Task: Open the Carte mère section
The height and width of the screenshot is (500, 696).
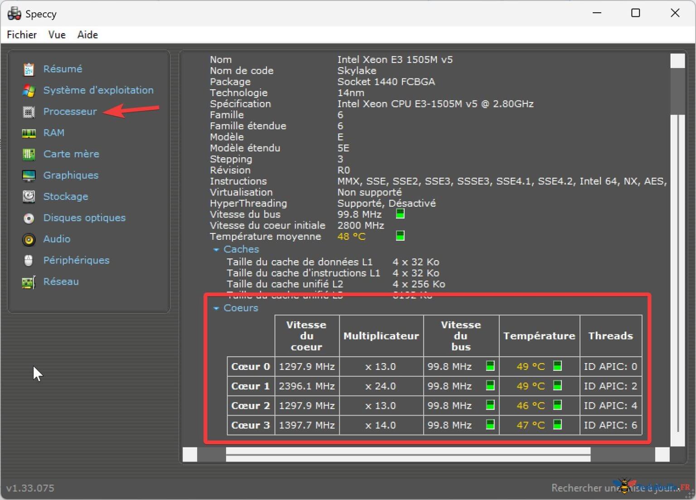Action: point(71,154)
